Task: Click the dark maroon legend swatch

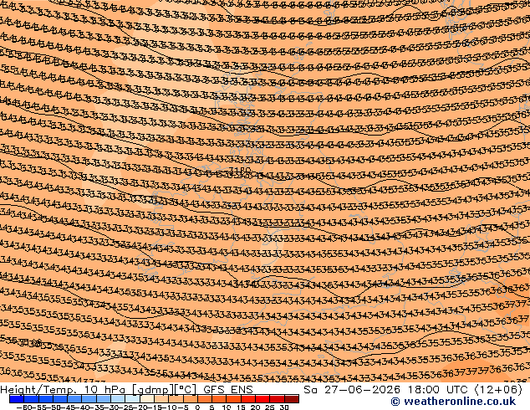Action: (292, 399)
